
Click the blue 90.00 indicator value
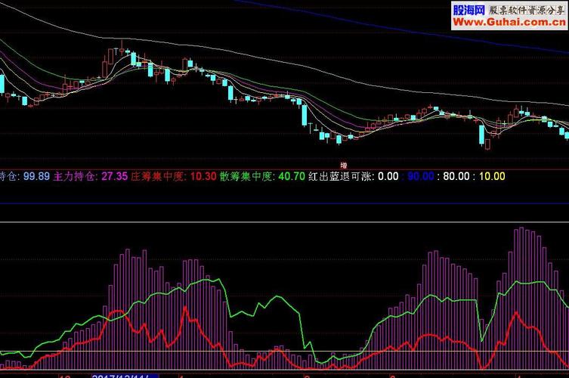click(x=421, y=176)
